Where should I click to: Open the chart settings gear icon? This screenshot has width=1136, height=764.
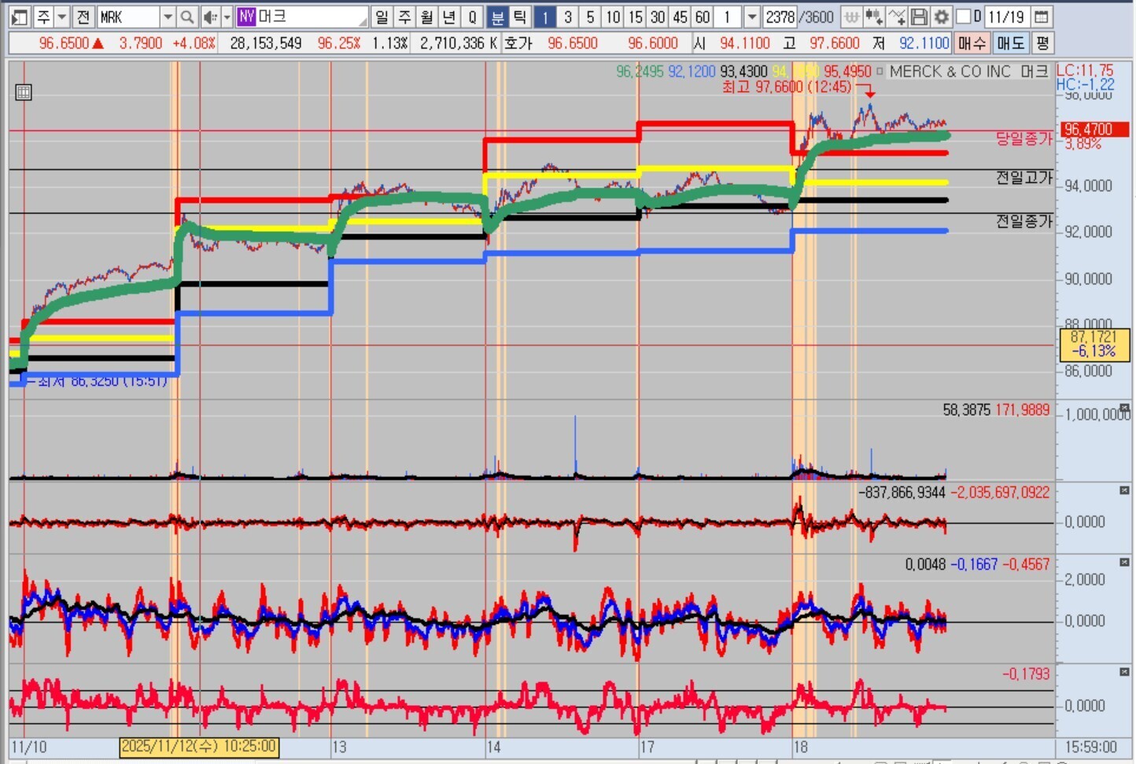pos(942,17)
